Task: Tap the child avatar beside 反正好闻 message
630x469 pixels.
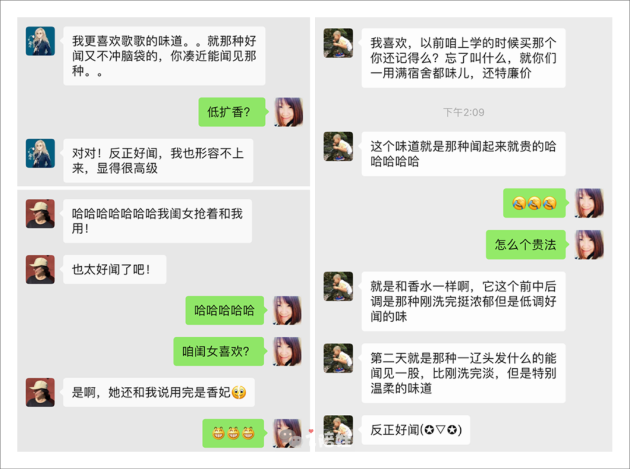Action: [x=338, y=430]
